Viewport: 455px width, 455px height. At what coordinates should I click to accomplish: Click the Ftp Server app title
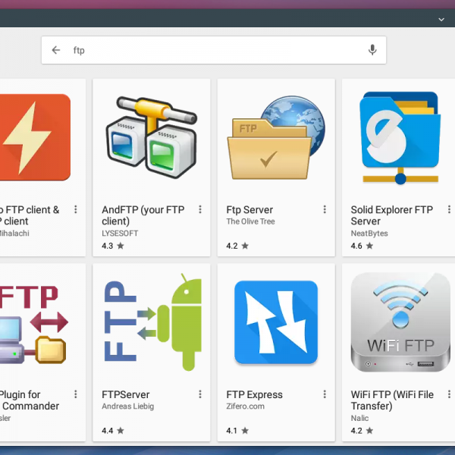point(249,209)
